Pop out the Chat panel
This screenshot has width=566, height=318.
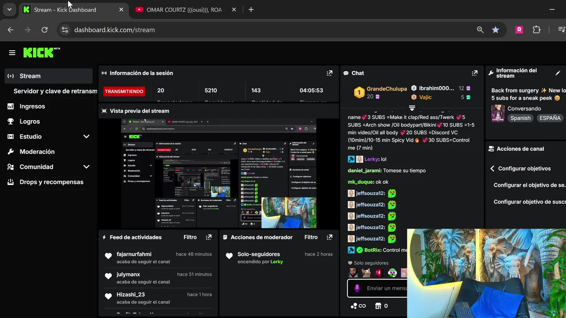point(474,73)
